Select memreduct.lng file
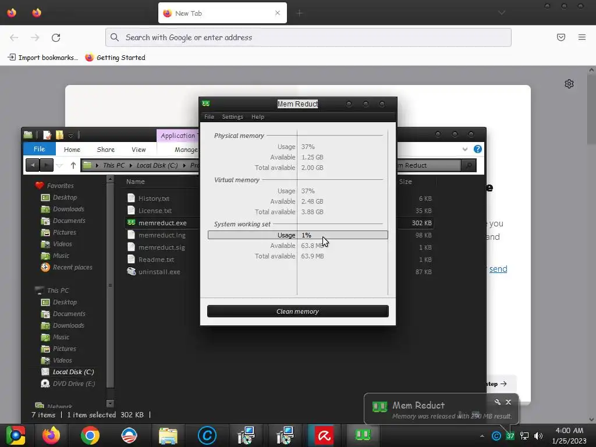This screenshot has width=596, height=447. tap(162, 235)
